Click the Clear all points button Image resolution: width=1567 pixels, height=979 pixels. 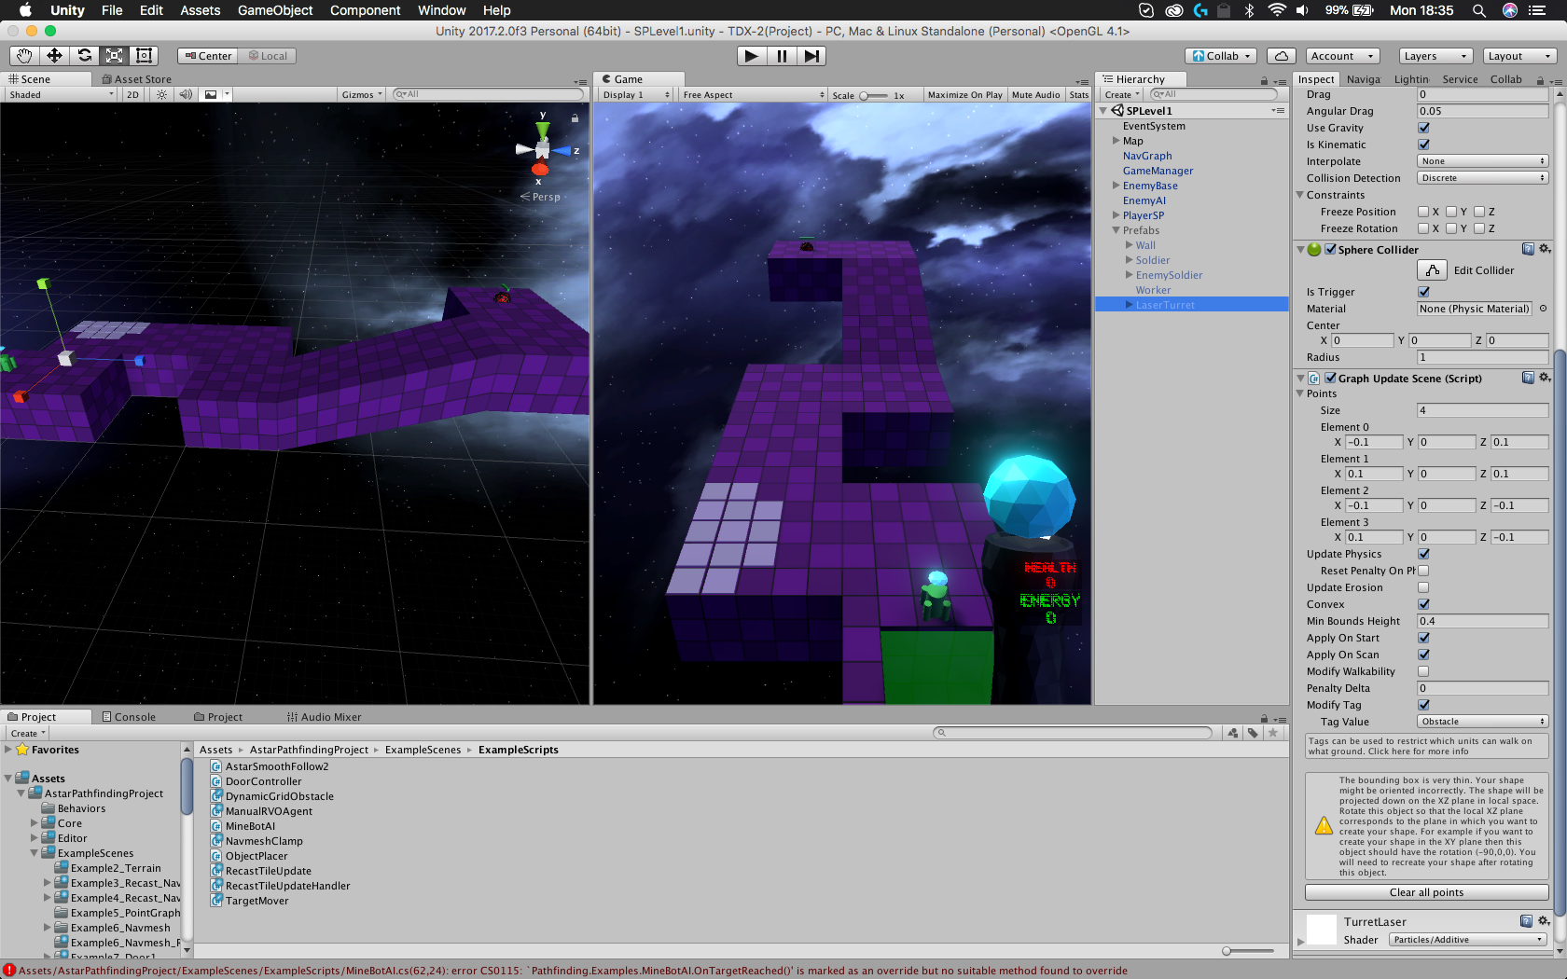[x=1426, y=892]
